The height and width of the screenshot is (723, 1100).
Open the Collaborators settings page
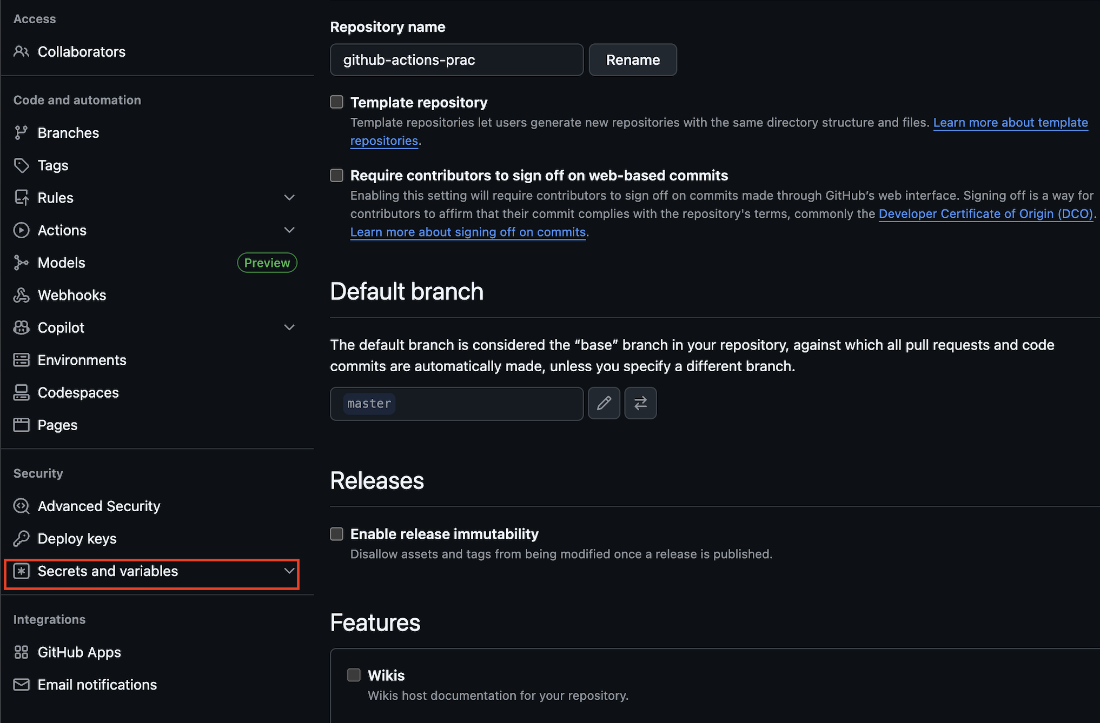click(81, 52)
